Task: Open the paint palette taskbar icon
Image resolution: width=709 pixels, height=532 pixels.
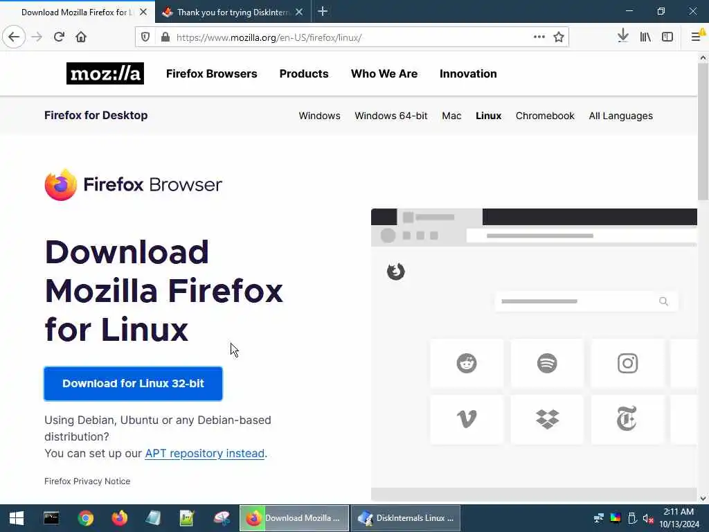Action: 222,518
